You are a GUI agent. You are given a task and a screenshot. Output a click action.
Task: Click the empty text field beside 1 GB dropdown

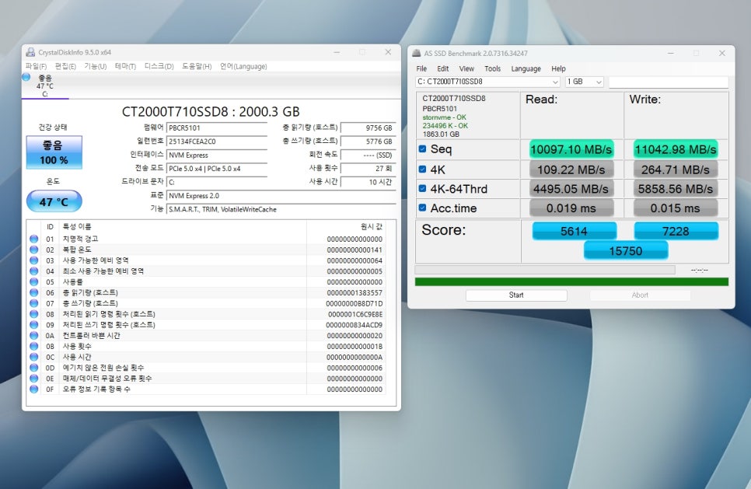[x=669, y=82]
